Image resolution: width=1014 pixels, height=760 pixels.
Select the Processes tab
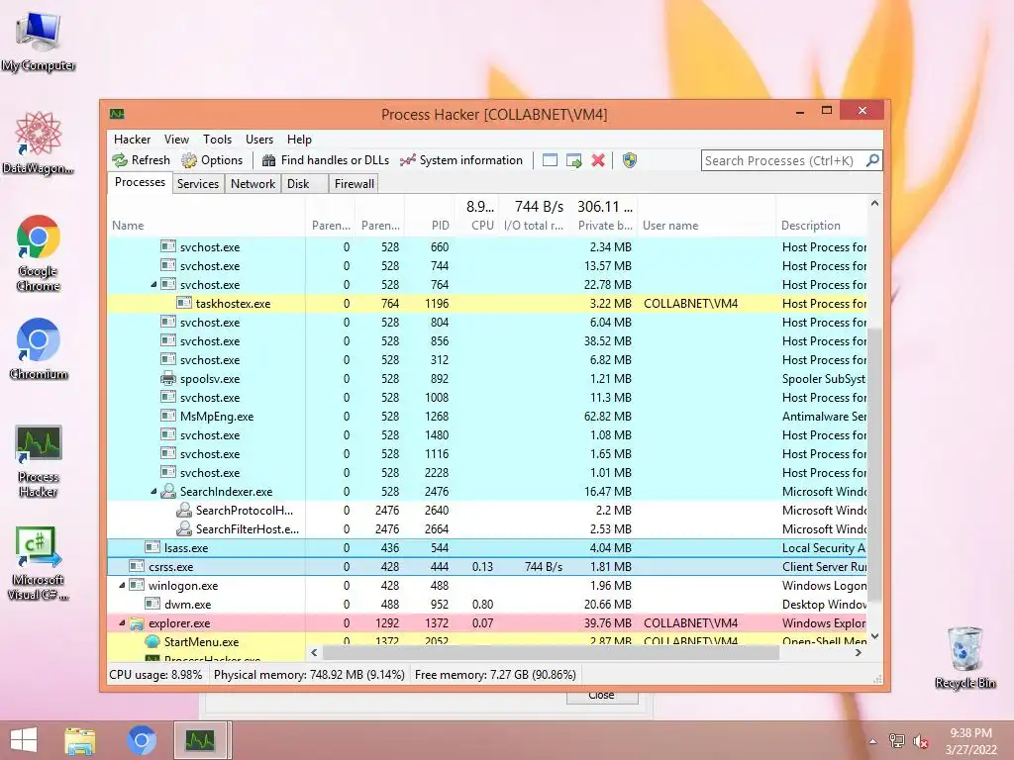(x=140, y=182)
